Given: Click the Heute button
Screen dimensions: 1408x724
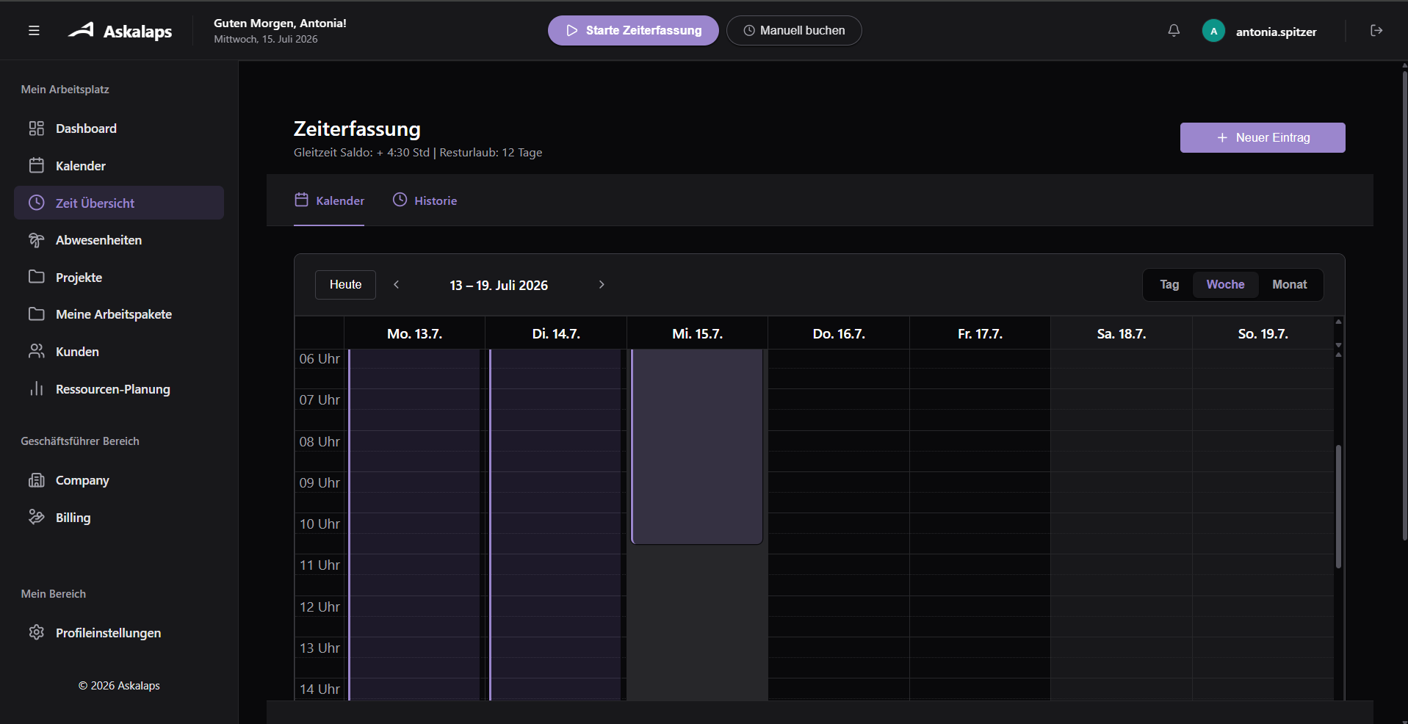Looking at the screenshot, I should [x=345, y=285].
